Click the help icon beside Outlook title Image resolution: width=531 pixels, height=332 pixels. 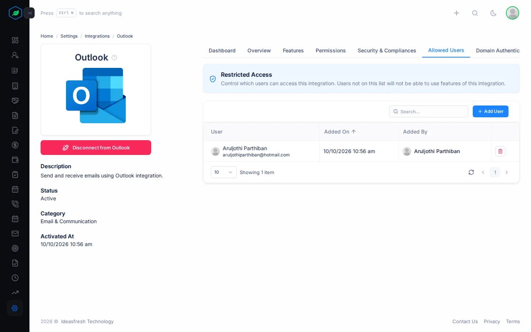pyautogui.click(x=114, y=58)
